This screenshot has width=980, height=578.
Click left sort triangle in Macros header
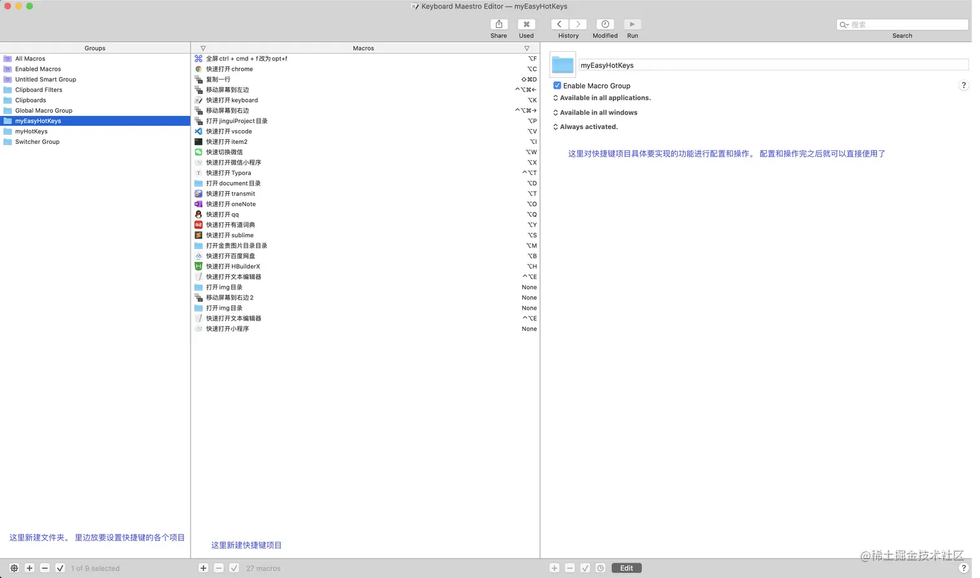pyautogui.click(x=203, y=48)
